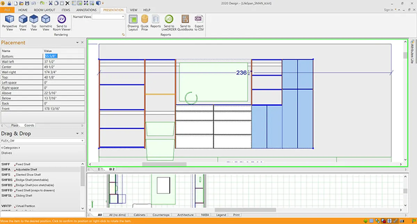417x224 pixels.
Task: Send design to Room Viewer
Action: coord(62,23)
